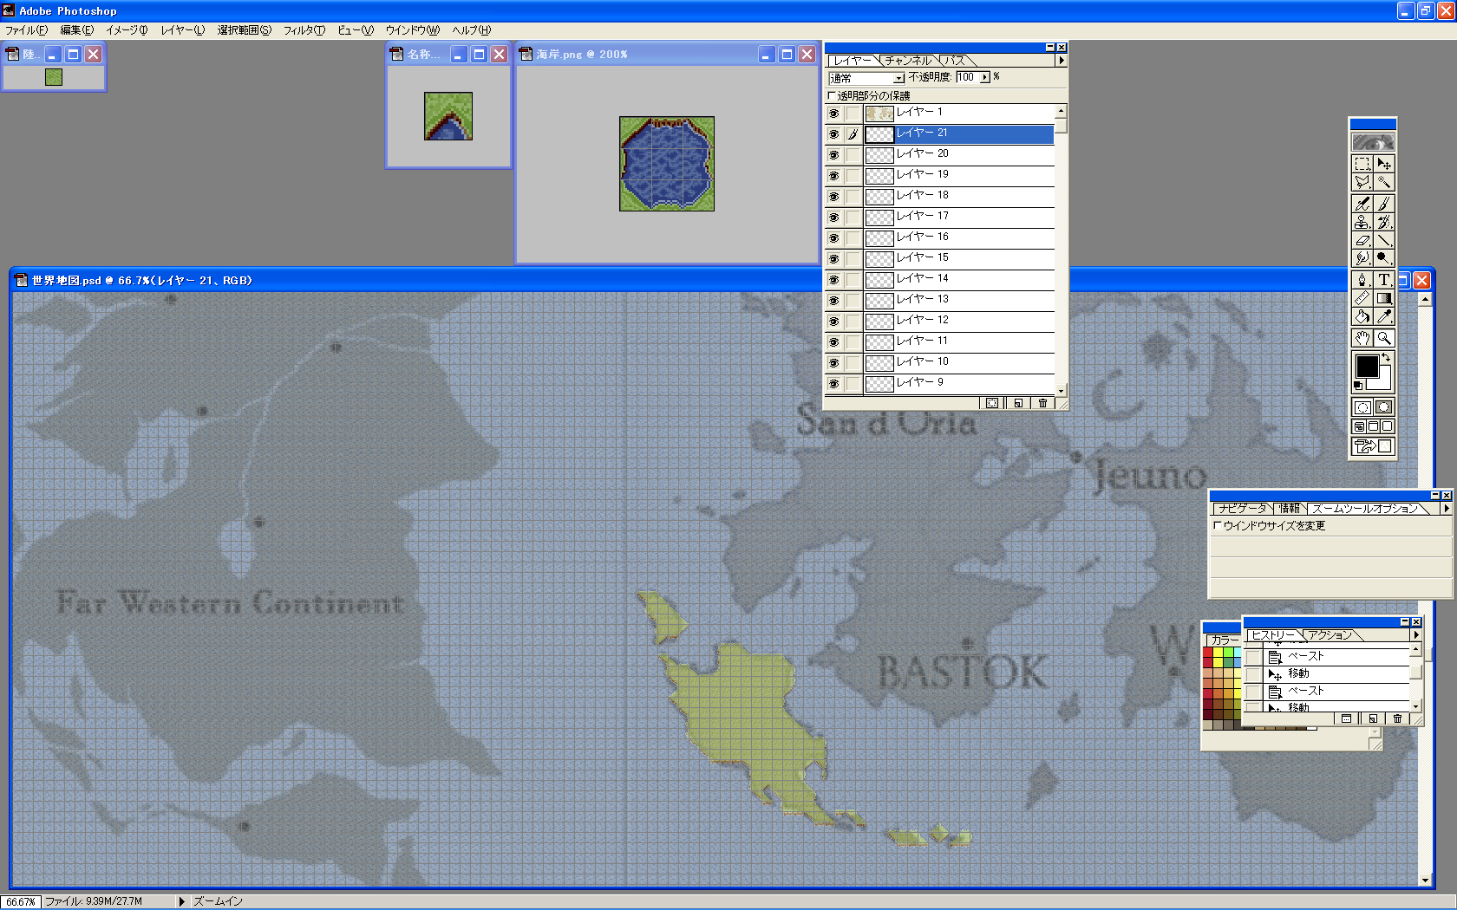Select the Pen tool
The width and height of the screenshot is (1457, 910).
coord(1362,280)
